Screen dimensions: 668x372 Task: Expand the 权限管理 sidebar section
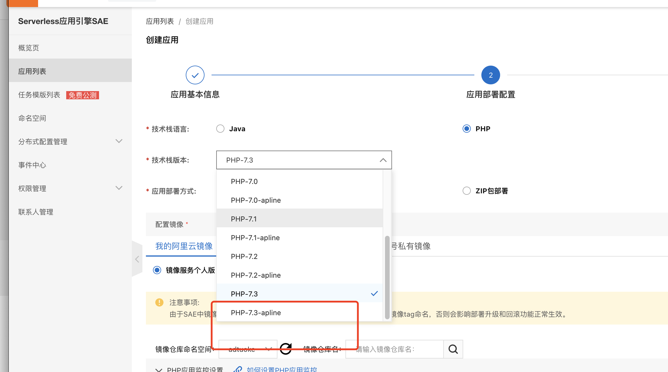(119, 188)
